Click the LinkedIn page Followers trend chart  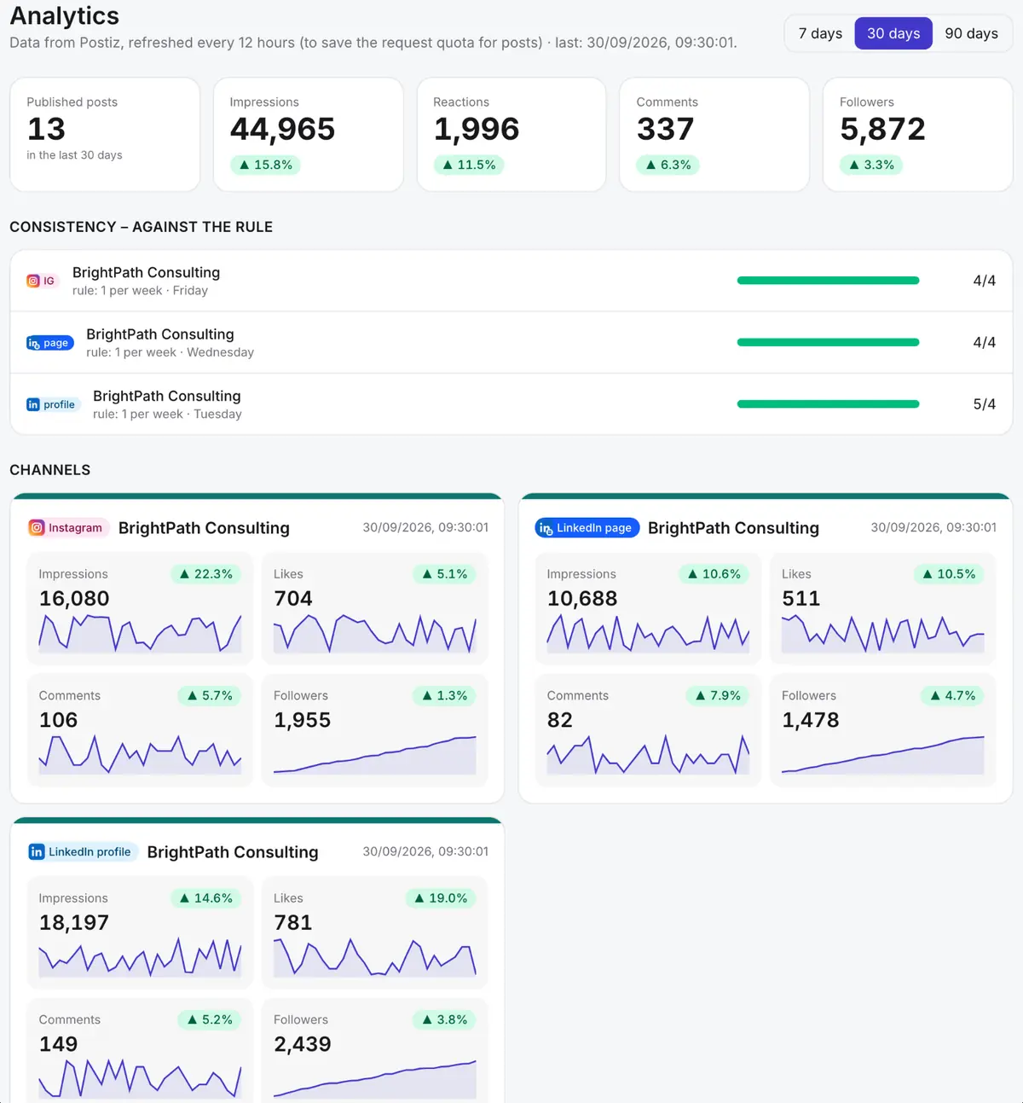pos(882,755)
